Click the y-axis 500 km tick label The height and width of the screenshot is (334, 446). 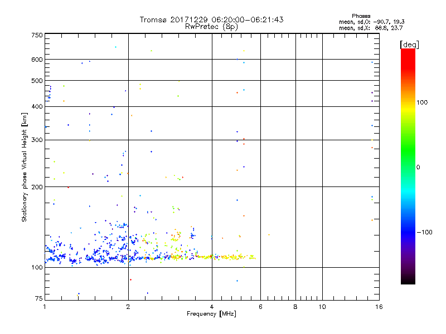(37, 81)
